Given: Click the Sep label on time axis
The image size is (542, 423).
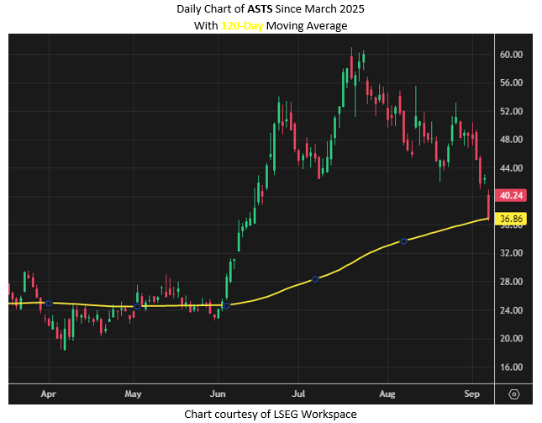Looking at the screenshot, I should point(471,394).
